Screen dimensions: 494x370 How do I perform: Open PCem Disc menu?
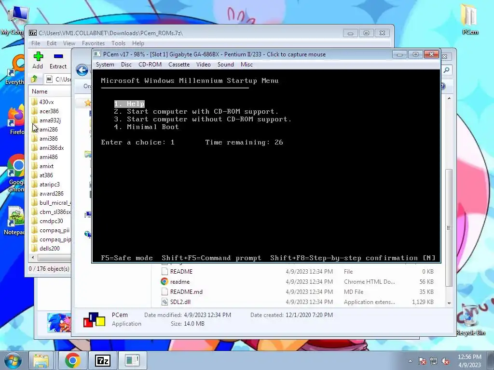[x=126, y=65]
